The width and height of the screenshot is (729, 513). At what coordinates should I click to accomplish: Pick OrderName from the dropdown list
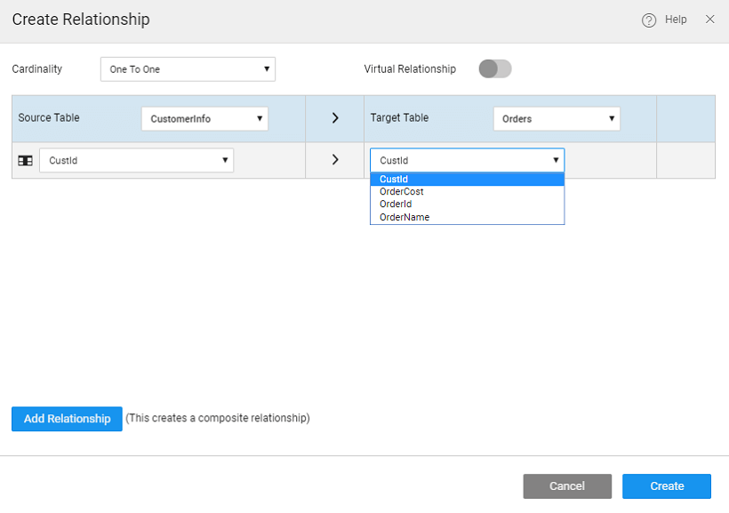[x=467, y=217]
